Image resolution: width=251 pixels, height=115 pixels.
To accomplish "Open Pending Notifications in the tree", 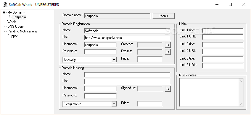I will coord(22,31).
